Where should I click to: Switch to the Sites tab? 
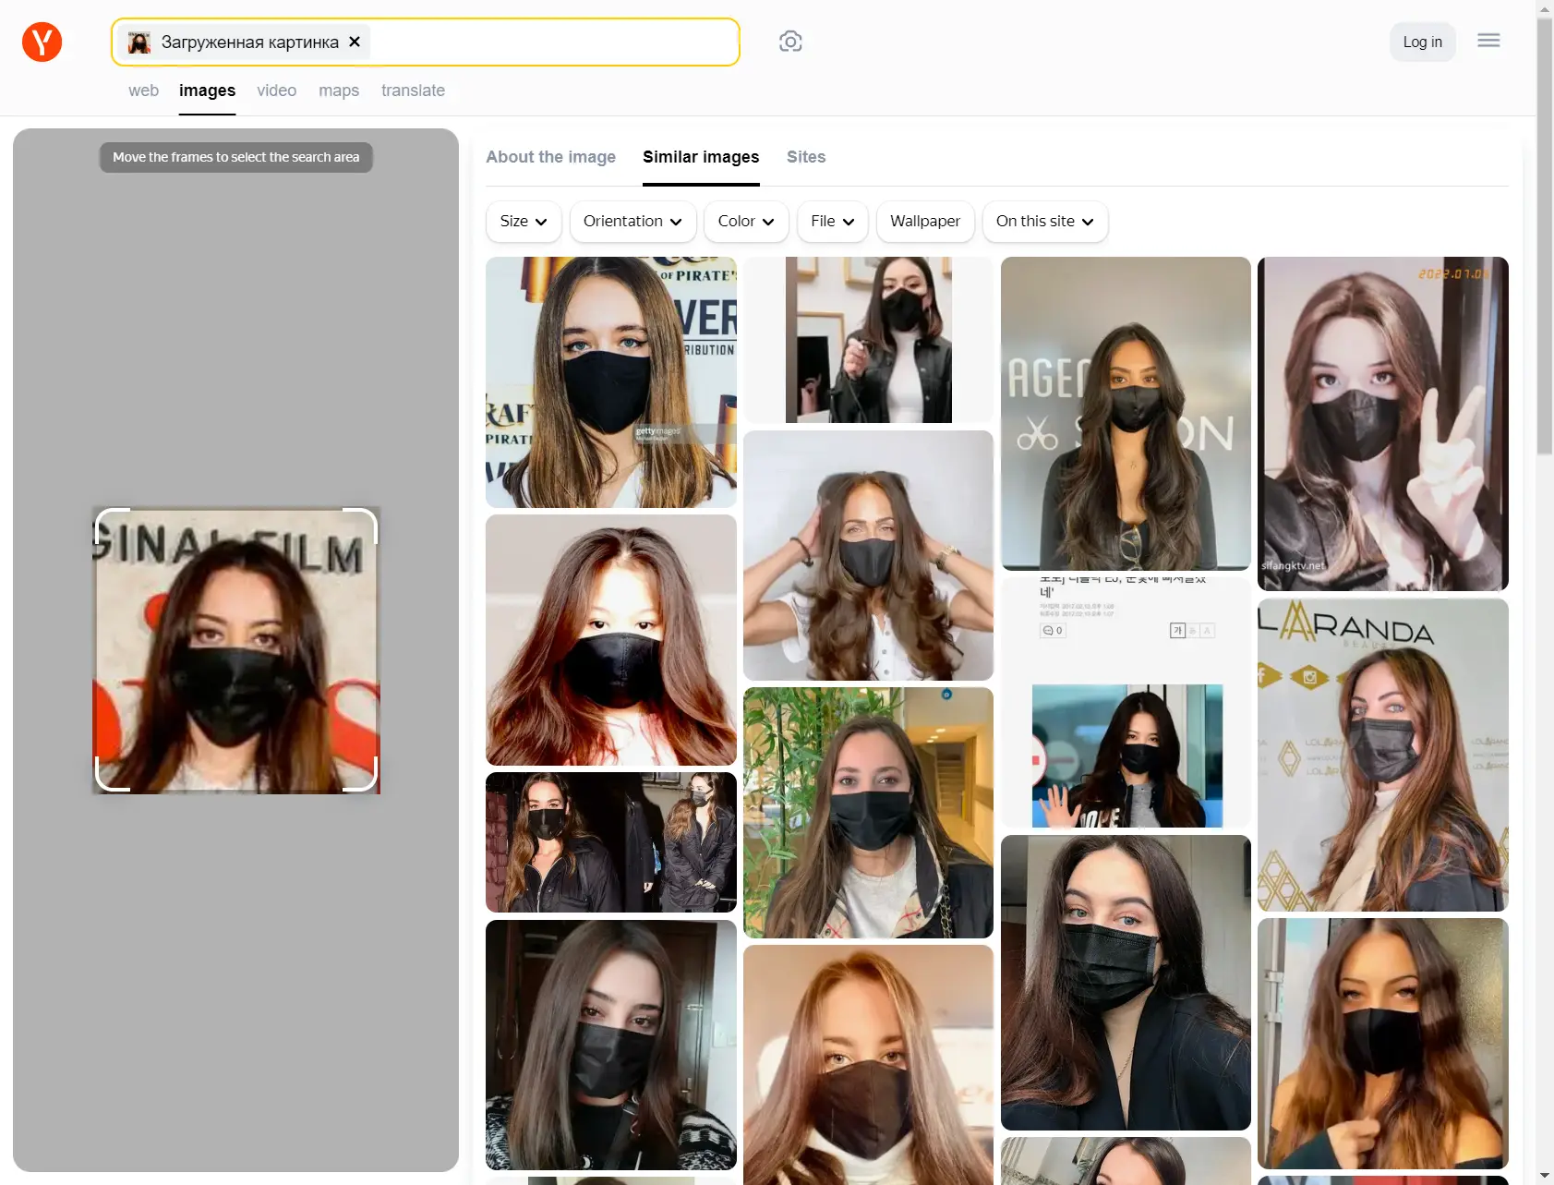pos(805,157)
